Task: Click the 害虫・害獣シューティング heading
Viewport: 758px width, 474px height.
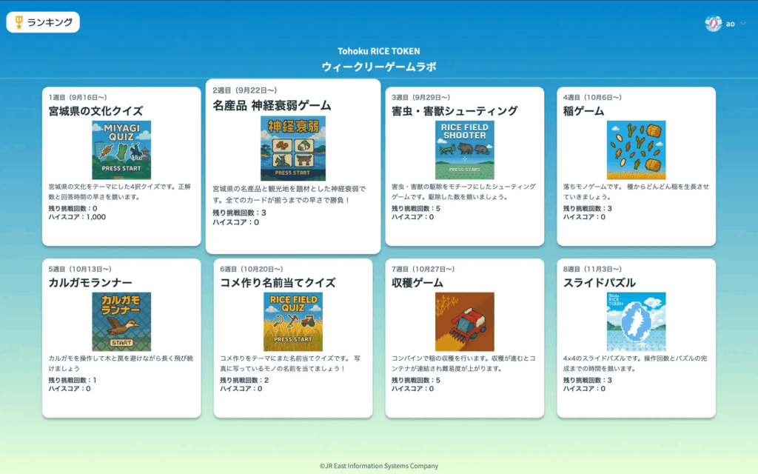Action: click(455, 111)
